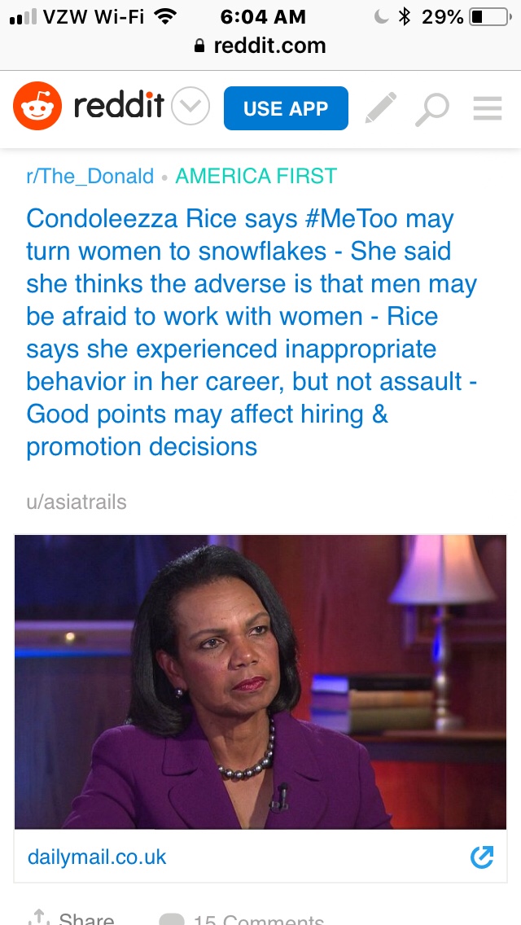Open the hamburger menu
Image resolution: width=521 pixels, height=925 pixels.
point(488,108)
